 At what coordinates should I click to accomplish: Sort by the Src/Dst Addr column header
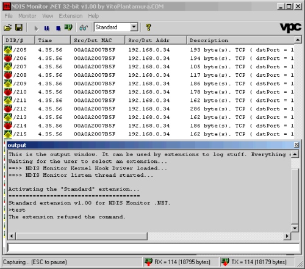pyautogui.click(x=156, y=40)
